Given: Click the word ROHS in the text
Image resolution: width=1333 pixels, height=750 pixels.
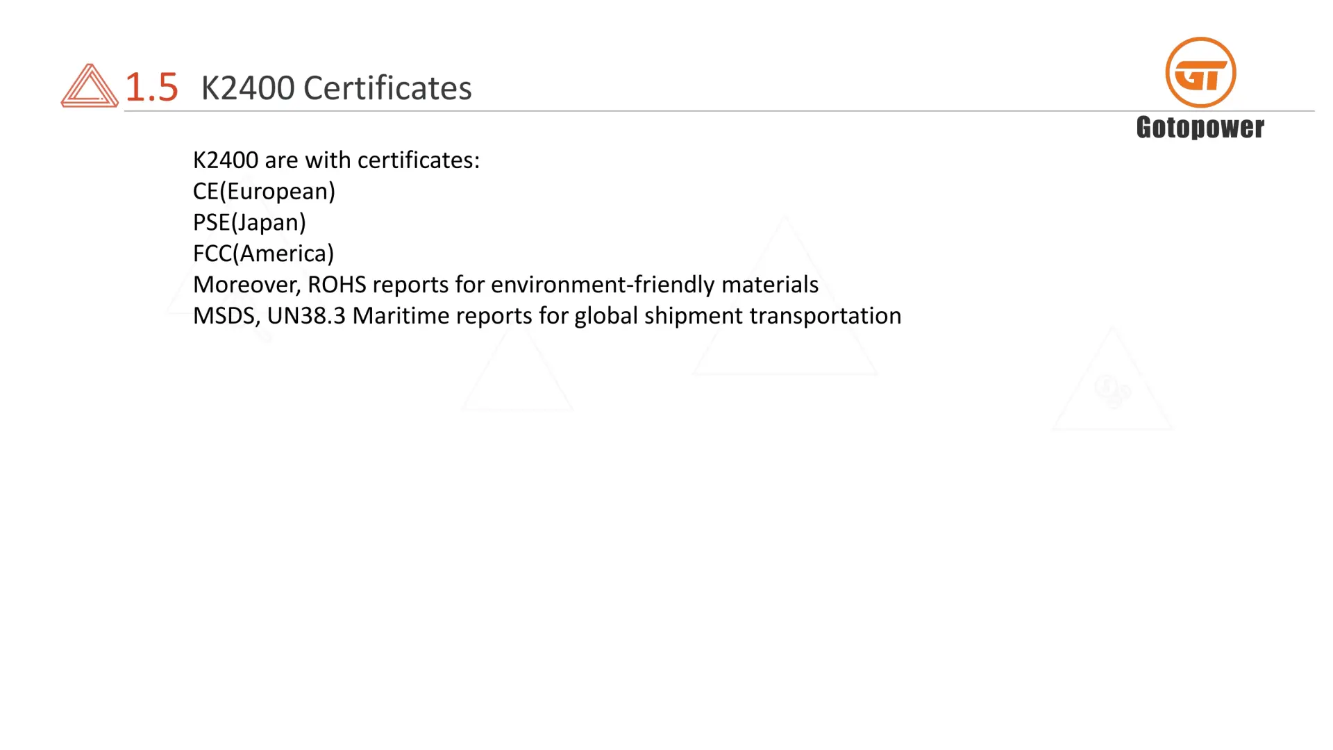Looking at the screenshot, I should point(337,285).
